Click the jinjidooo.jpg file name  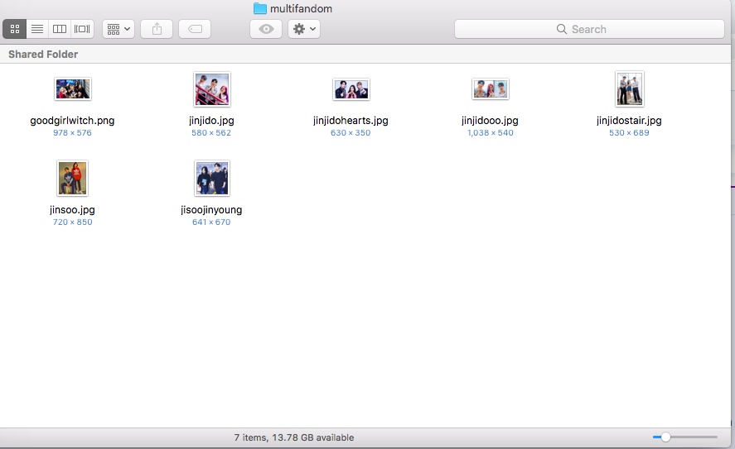(490, 121)
